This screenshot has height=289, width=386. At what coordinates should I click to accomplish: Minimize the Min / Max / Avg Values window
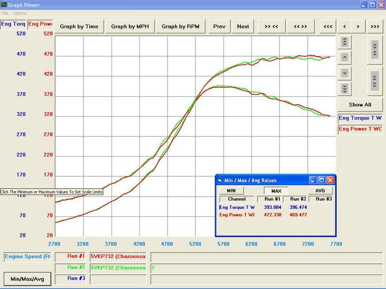pos(313,180)
